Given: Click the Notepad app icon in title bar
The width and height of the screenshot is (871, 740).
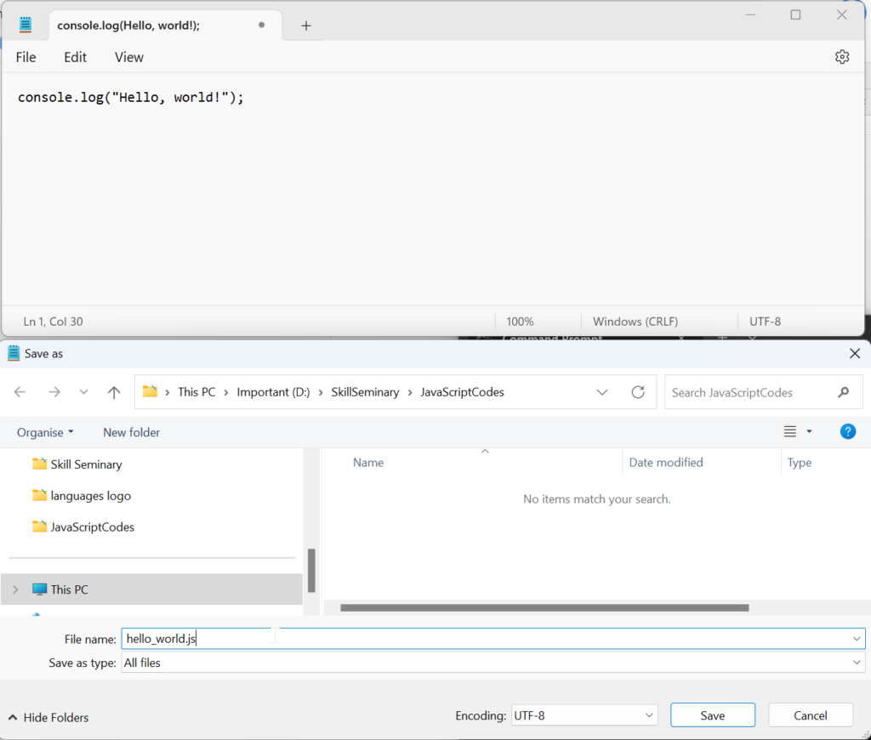Looking at the screenshot, I should click(26, 25).
